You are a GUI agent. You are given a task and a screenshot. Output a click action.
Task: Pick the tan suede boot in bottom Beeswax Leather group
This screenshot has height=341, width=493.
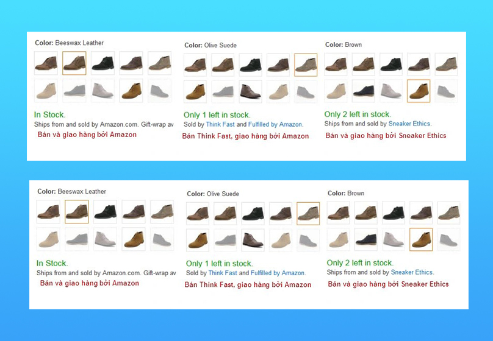point(134,239)
